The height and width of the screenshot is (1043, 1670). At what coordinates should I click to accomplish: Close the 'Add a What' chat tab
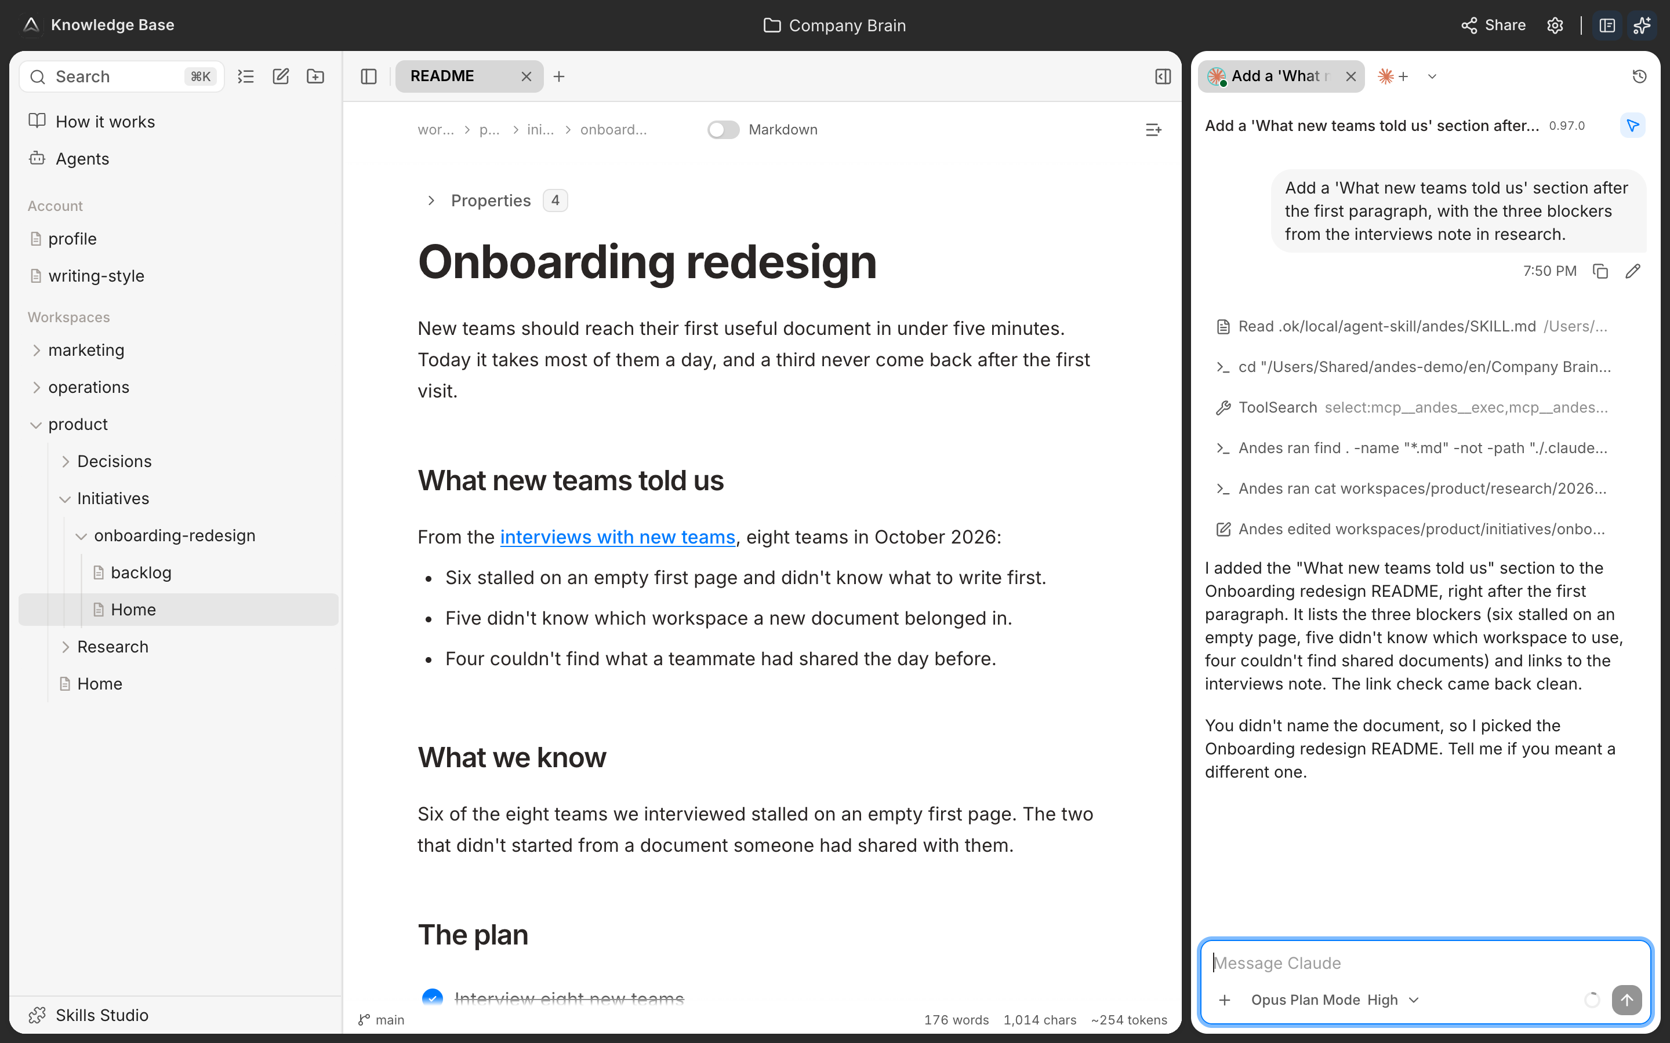[1350, 76]
